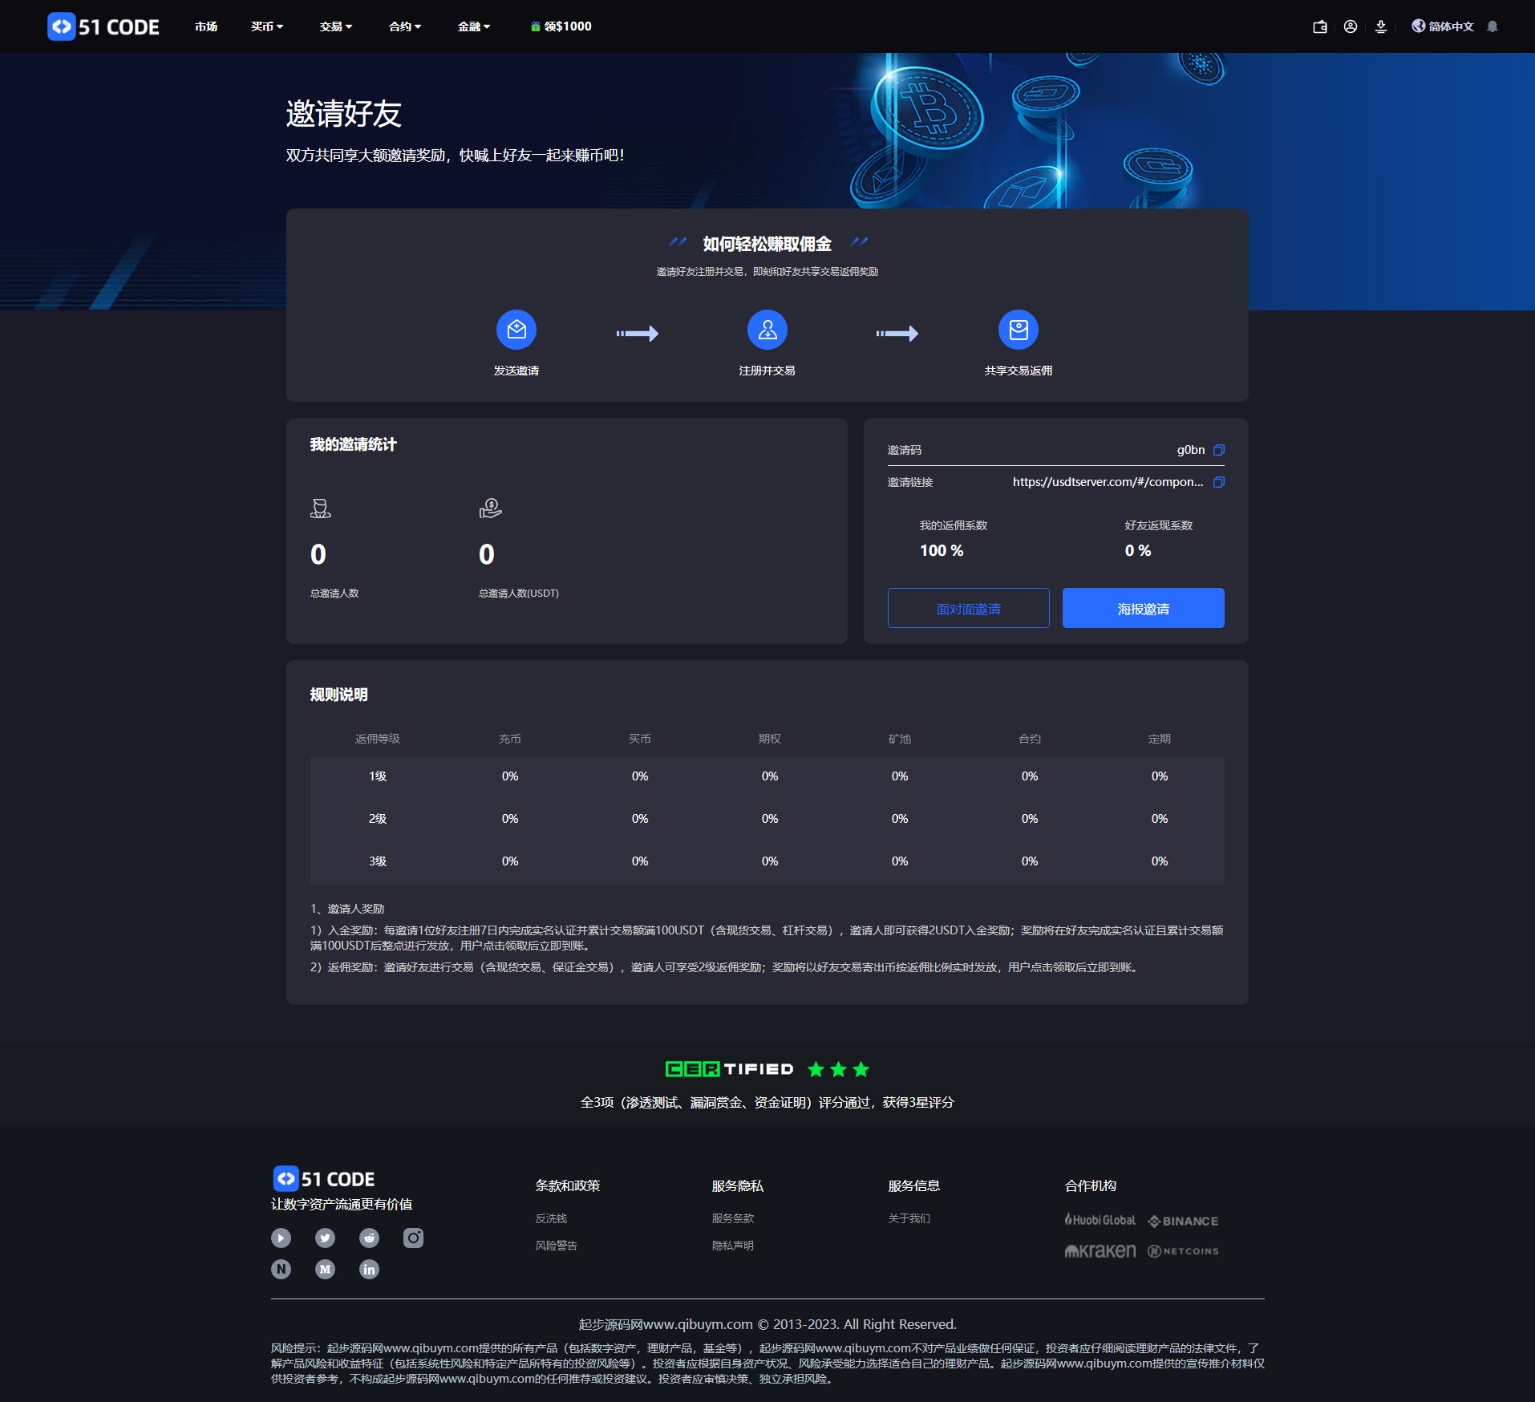Screen dimensions: 1535x1402
Task: Open the Reddit social icon
Action: (x=370, y=1238)
